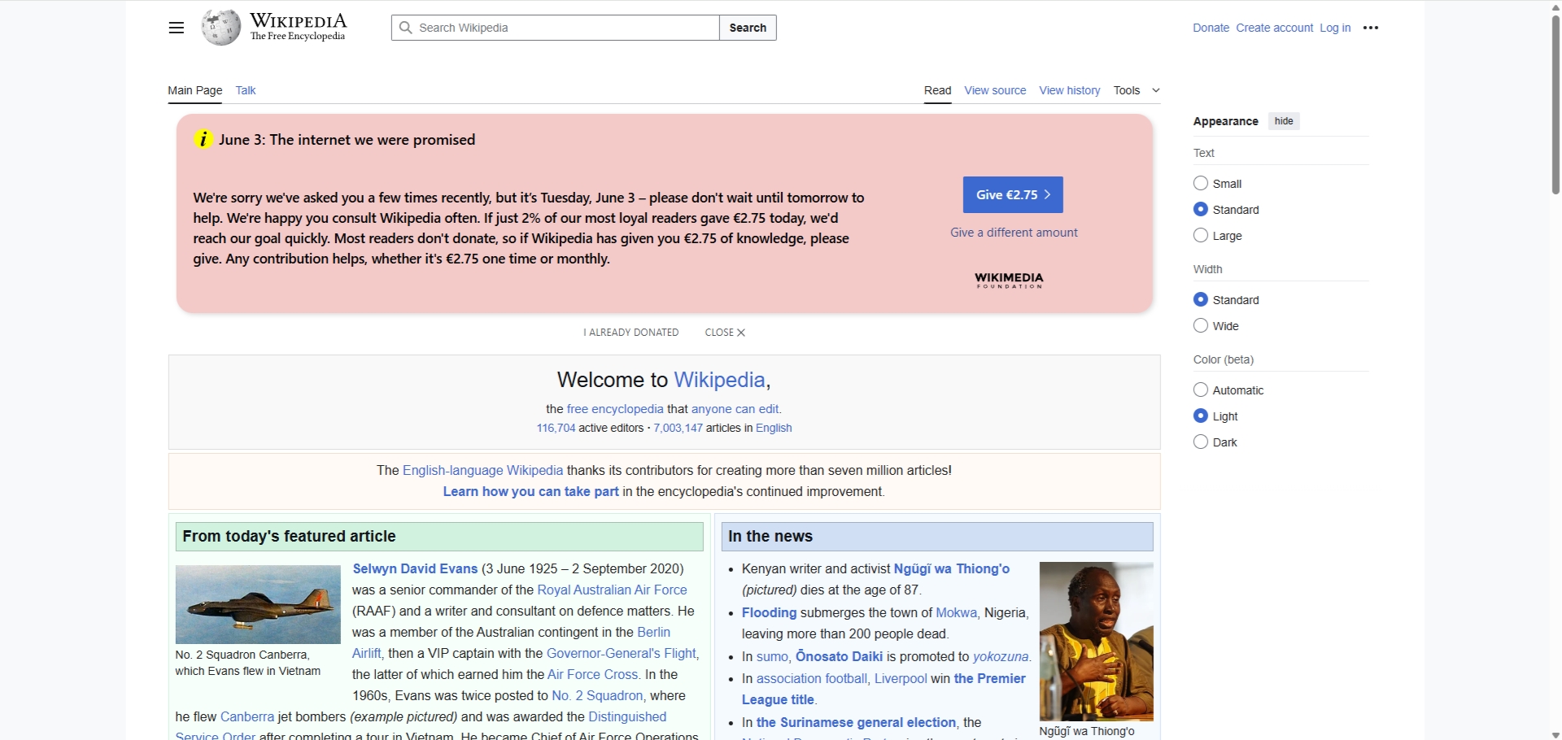Click the scrollbar down arrow
The width and height of the screenshot is (1562, 740).
click(x=1555, y=734)
